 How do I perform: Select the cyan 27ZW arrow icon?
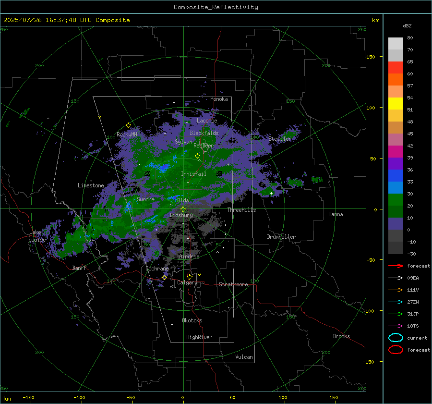[396, 302]
